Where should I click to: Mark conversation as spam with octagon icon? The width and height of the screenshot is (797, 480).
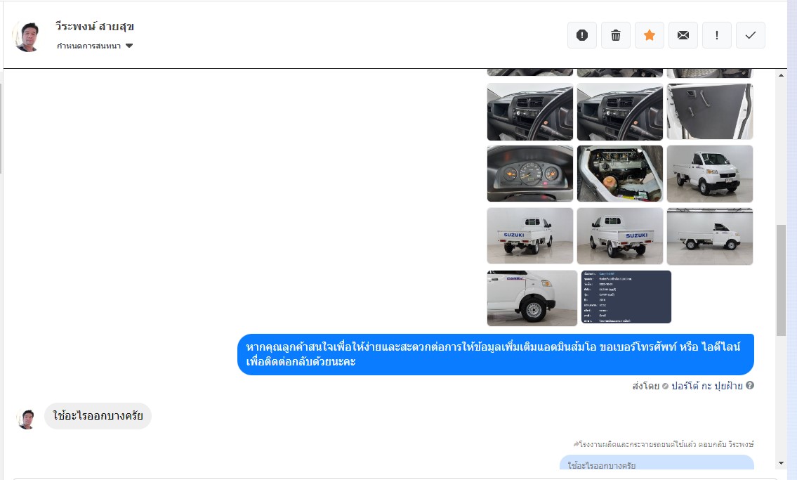click(581, 35)
